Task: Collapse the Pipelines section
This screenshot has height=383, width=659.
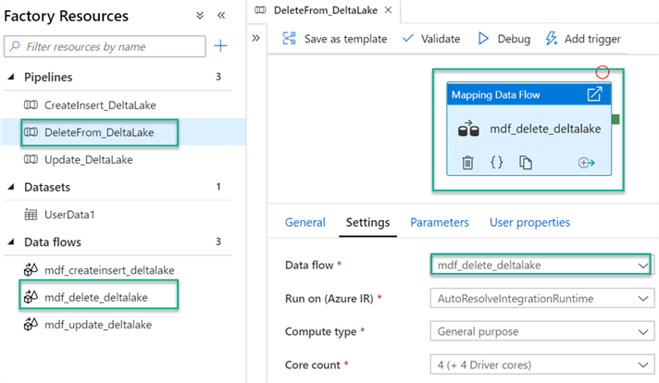Action: tap(10, 77)
